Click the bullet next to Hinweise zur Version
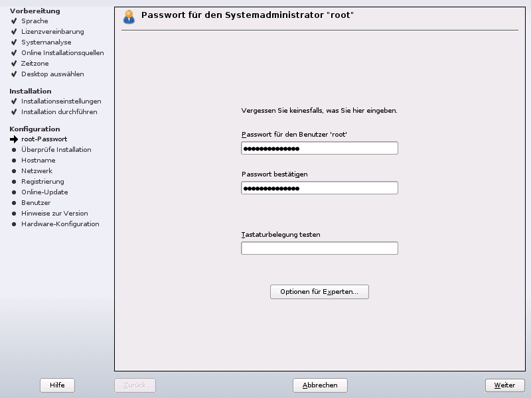Image resolution: width=531 pixels, height=398 pixels. pyautogui.click(x=14, y=214)
